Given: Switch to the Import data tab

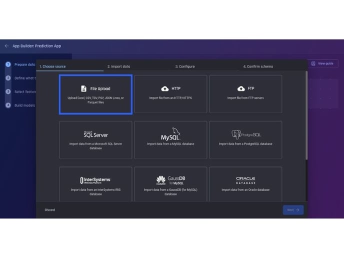Looking at the screenshot, I should tap(118, 66).
